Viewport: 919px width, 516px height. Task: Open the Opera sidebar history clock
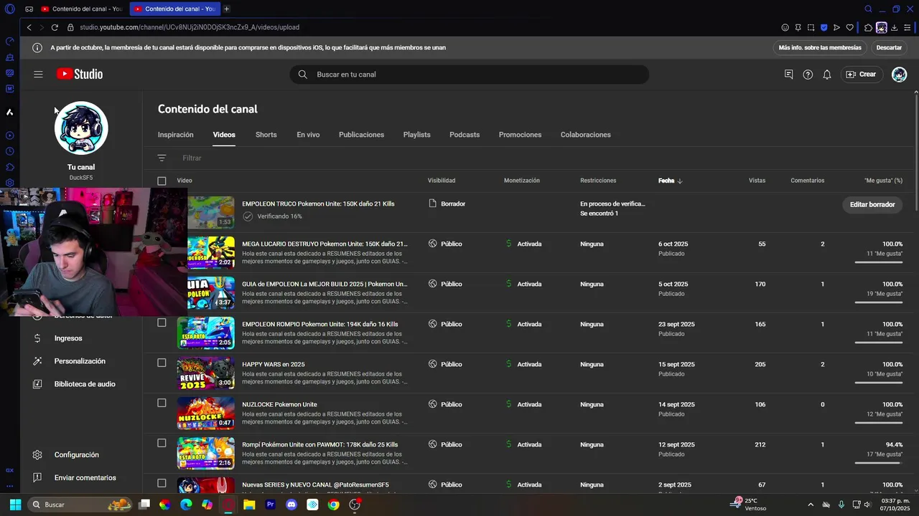(x=9, y=151)
